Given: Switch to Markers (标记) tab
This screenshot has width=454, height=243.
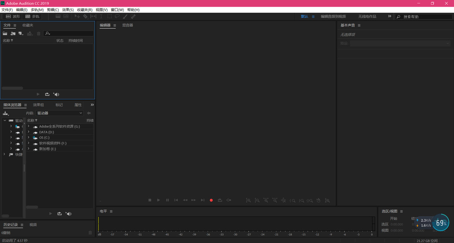Looking at the screenshot, I should pos(59,105).
